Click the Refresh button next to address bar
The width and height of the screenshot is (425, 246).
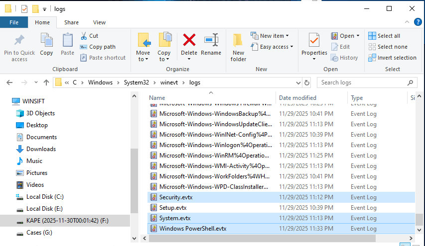click(x=307, y=82)
